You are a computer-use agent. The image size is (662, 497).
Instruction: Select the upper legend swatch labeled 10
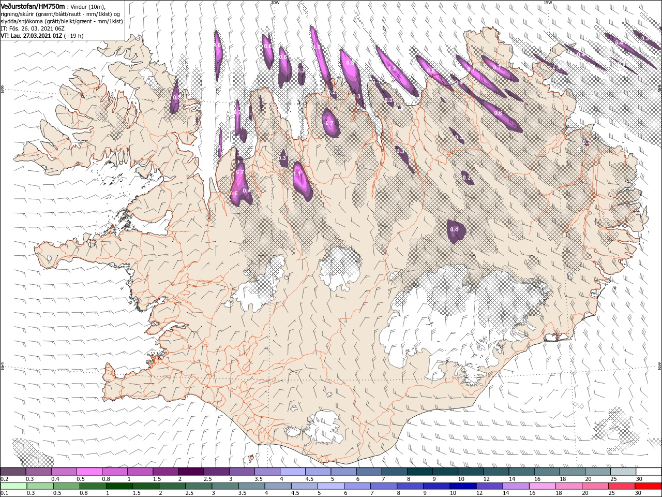tap(470, 472)
